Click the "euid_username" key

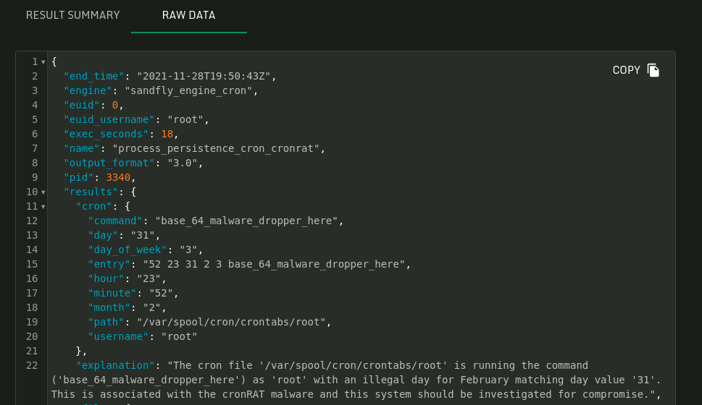click(x=109, y=119)
